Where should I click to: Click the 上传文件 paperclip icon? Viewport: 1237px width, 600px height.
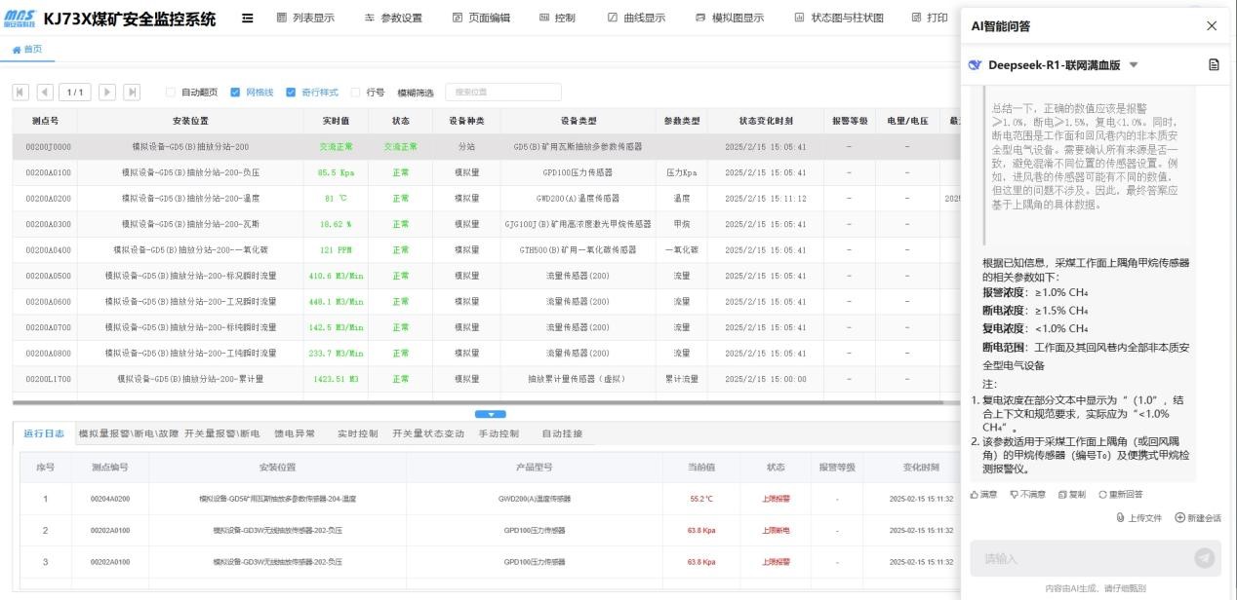pyautogui.click(x=1120, y=518)
